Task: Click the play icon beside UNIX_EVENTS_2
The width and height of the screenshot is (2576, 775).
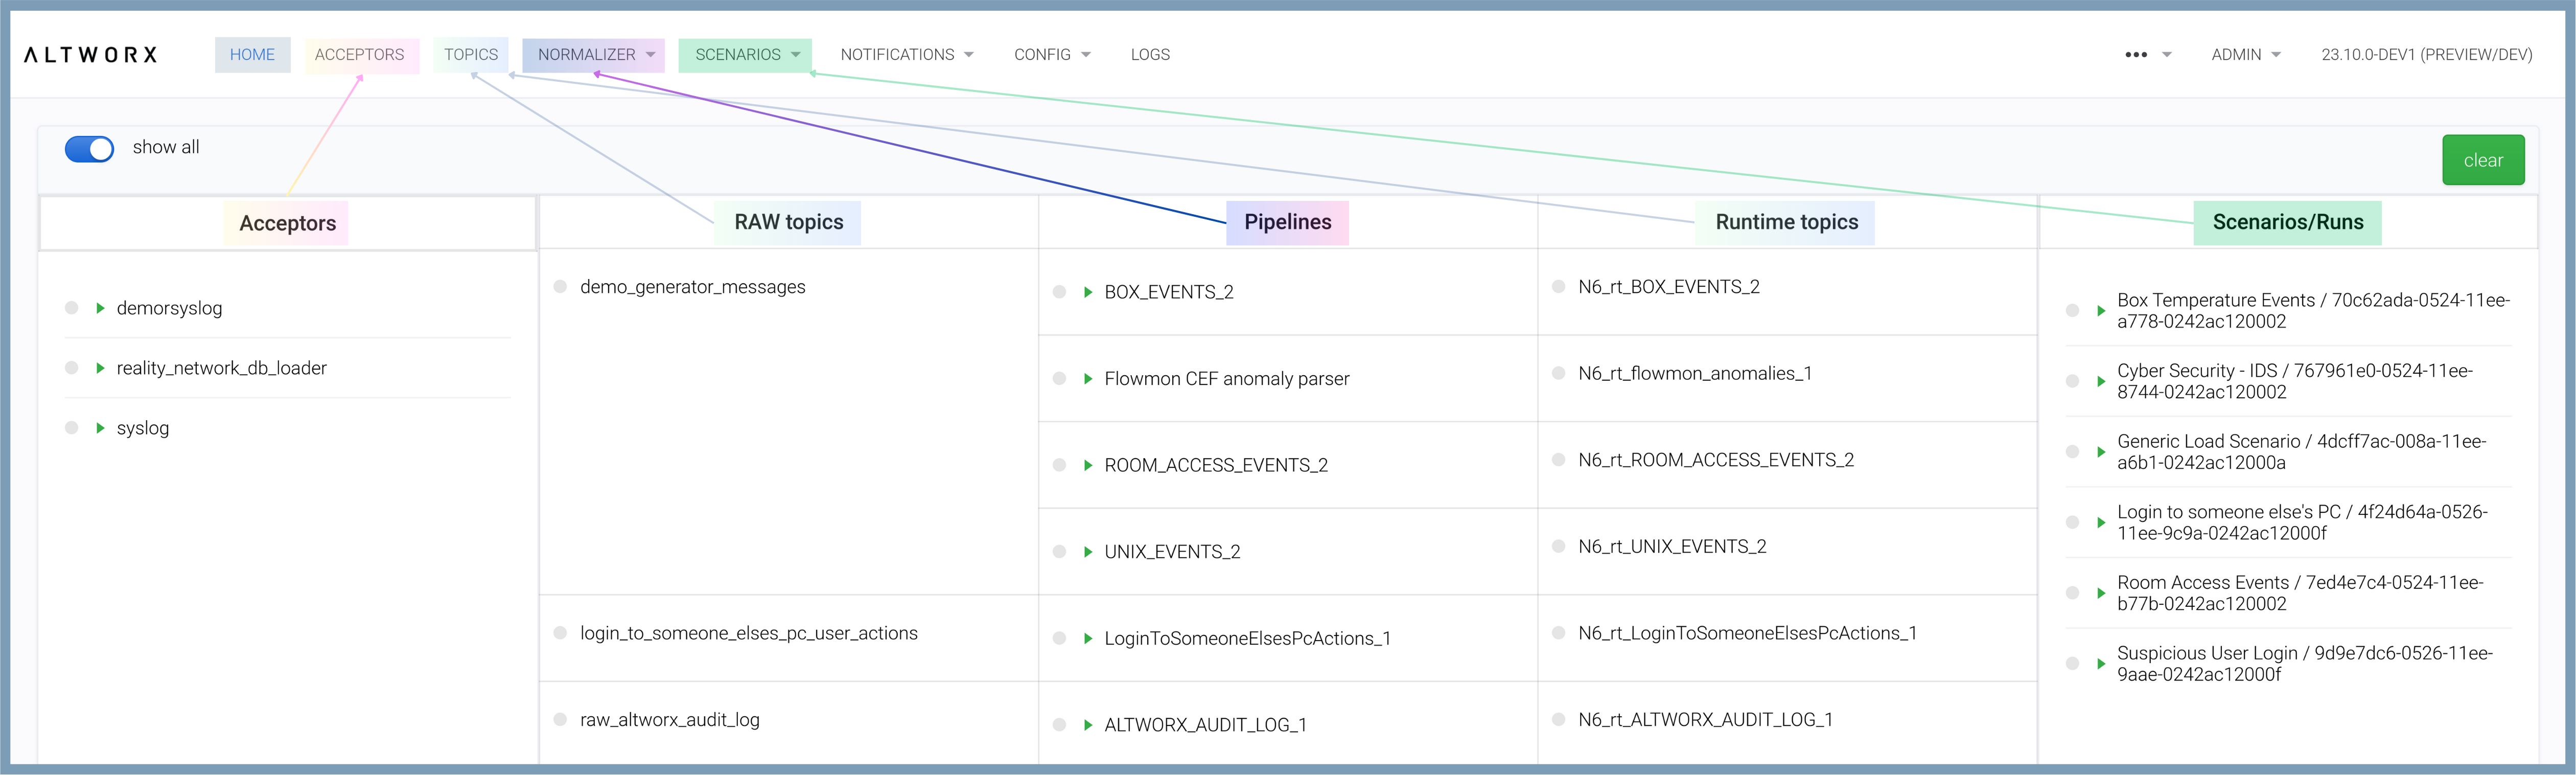Action: 1088,552
